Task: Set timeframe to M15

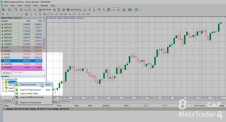Action: 61,14
